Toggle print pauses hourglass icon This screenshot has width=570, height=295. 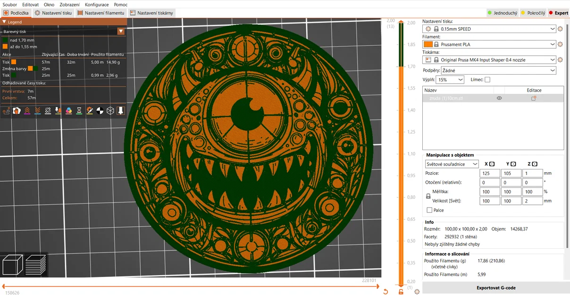tap(79, 110)
